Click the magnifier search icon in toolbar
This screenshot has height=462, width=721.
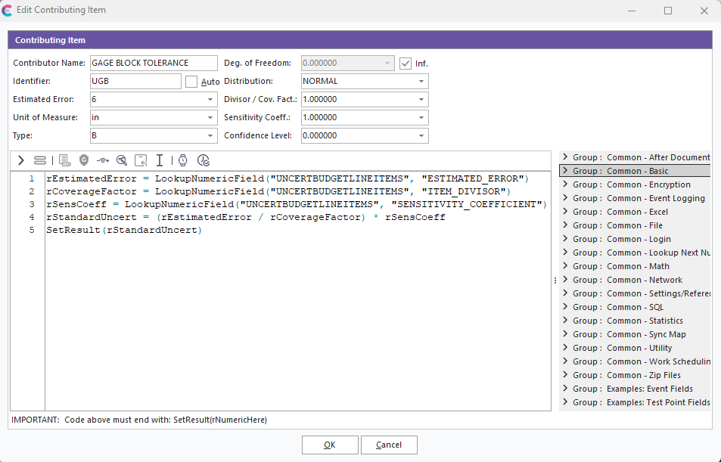tap(122, 160)
